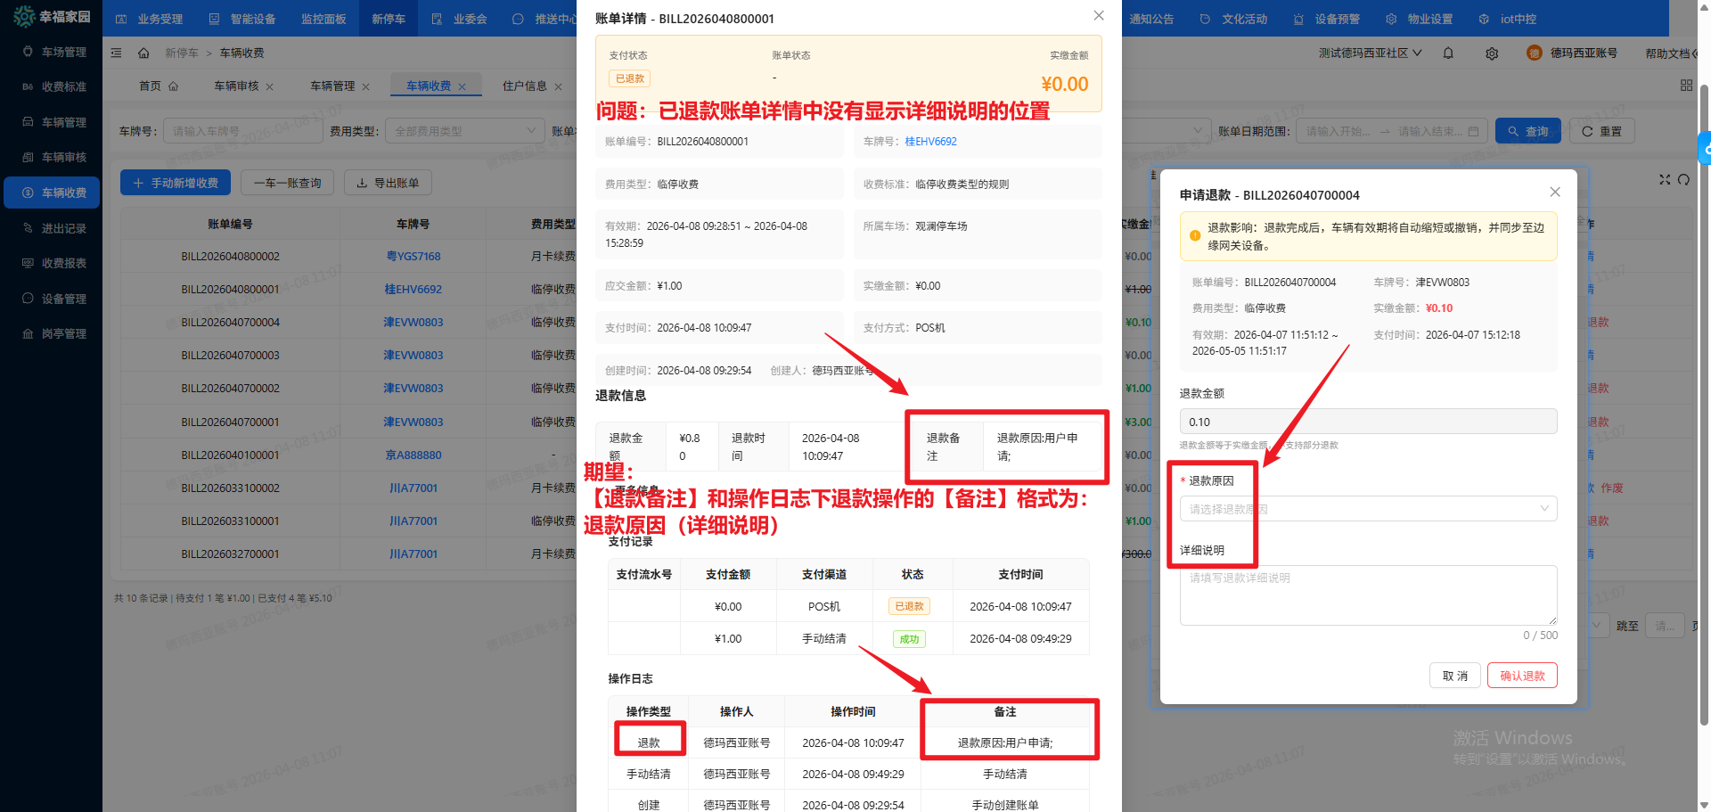The image size is (1711, 812).
Task: Click the home icon in the breadcrumb
Action: point(143,53)
